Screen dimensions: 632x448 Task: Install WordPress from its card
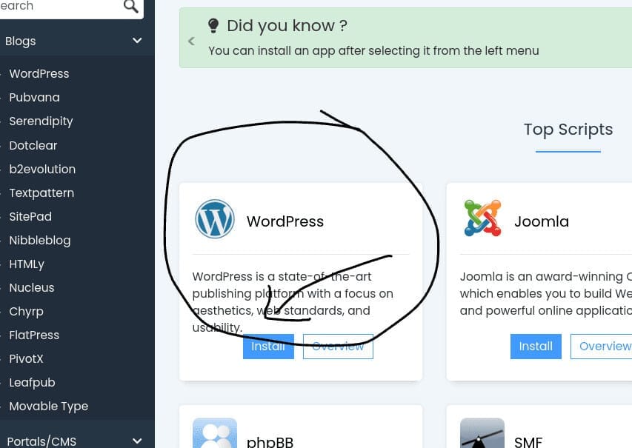268,347
